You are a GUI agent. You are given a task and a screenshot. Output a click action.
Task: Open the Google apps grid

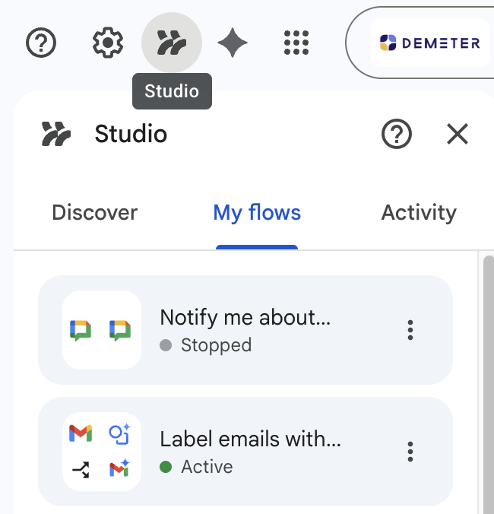[296, 43]
